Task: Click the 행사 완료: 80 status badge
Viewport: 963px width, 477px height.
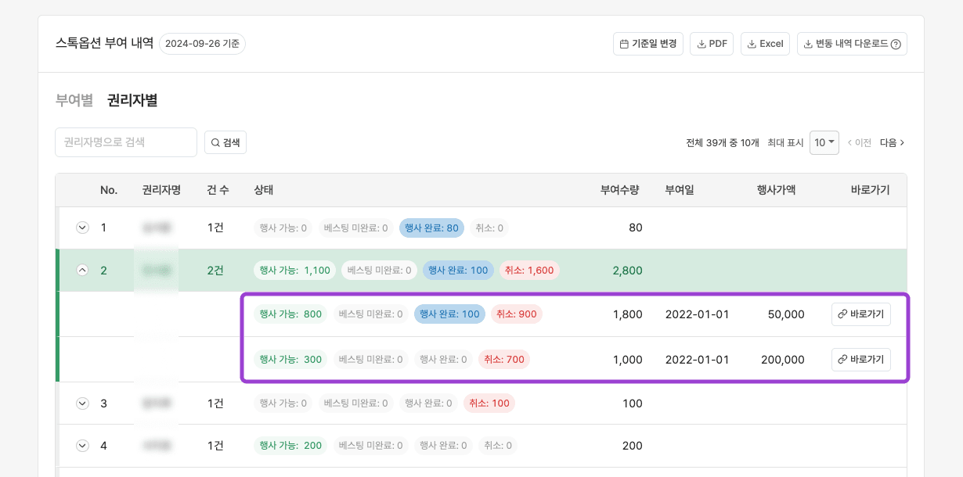Action: pyautogui.click(x=431, y=228)
